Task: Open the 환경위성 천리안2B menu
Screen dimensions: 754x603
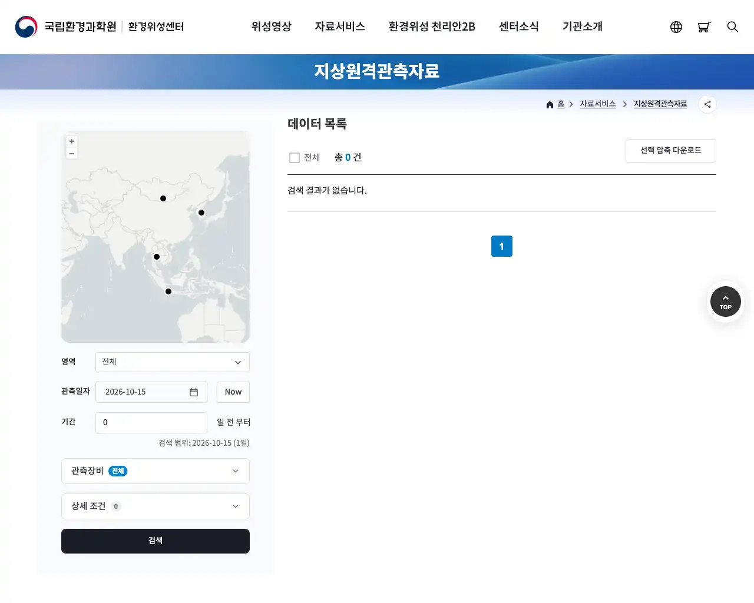Action: (432, 26)
